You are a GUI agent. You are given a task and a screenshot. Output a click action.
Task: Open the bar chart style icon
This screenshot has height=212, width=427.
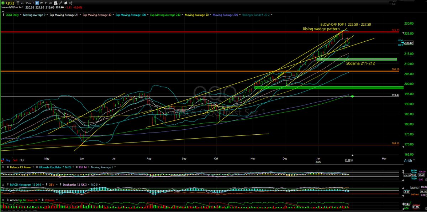pyautogui.click(x=51, y=3)
